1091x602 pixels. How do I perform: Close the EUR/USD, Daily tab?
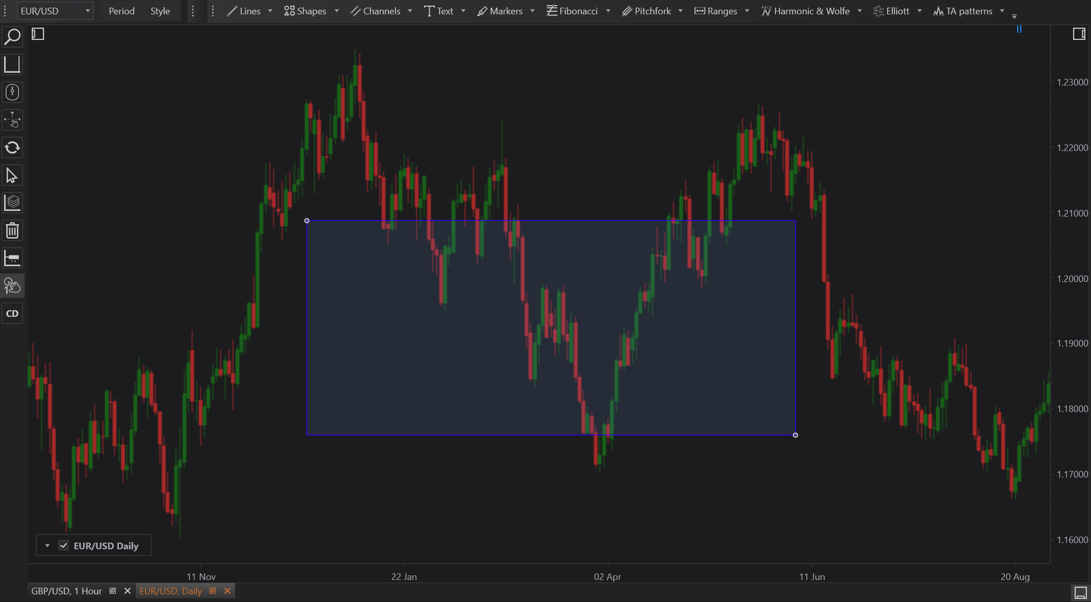[x=227, y=591]
